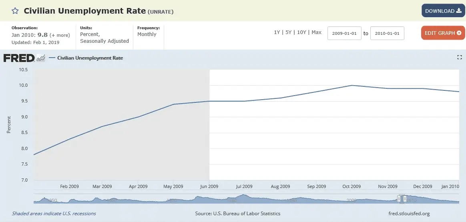Click the start date field 2009-01-01

tap(344, 33)
